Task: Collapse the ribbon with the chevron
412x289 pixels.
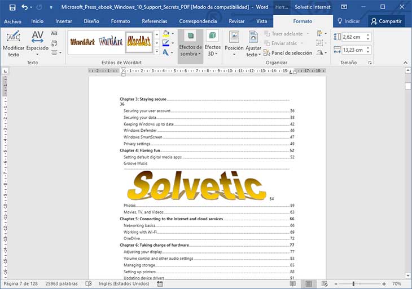Action: [405, 63]
